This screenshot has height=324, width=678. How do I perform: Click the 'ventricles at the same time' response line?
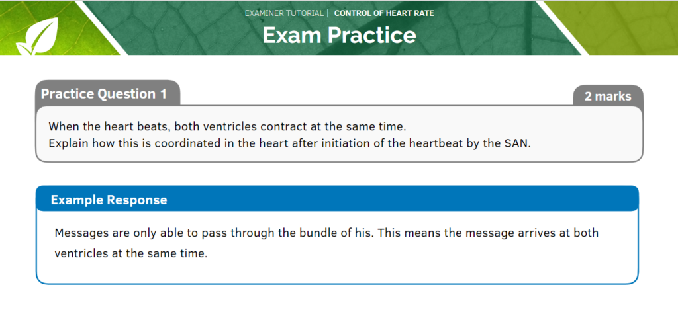pyautogui.click(x=131, y=253)
